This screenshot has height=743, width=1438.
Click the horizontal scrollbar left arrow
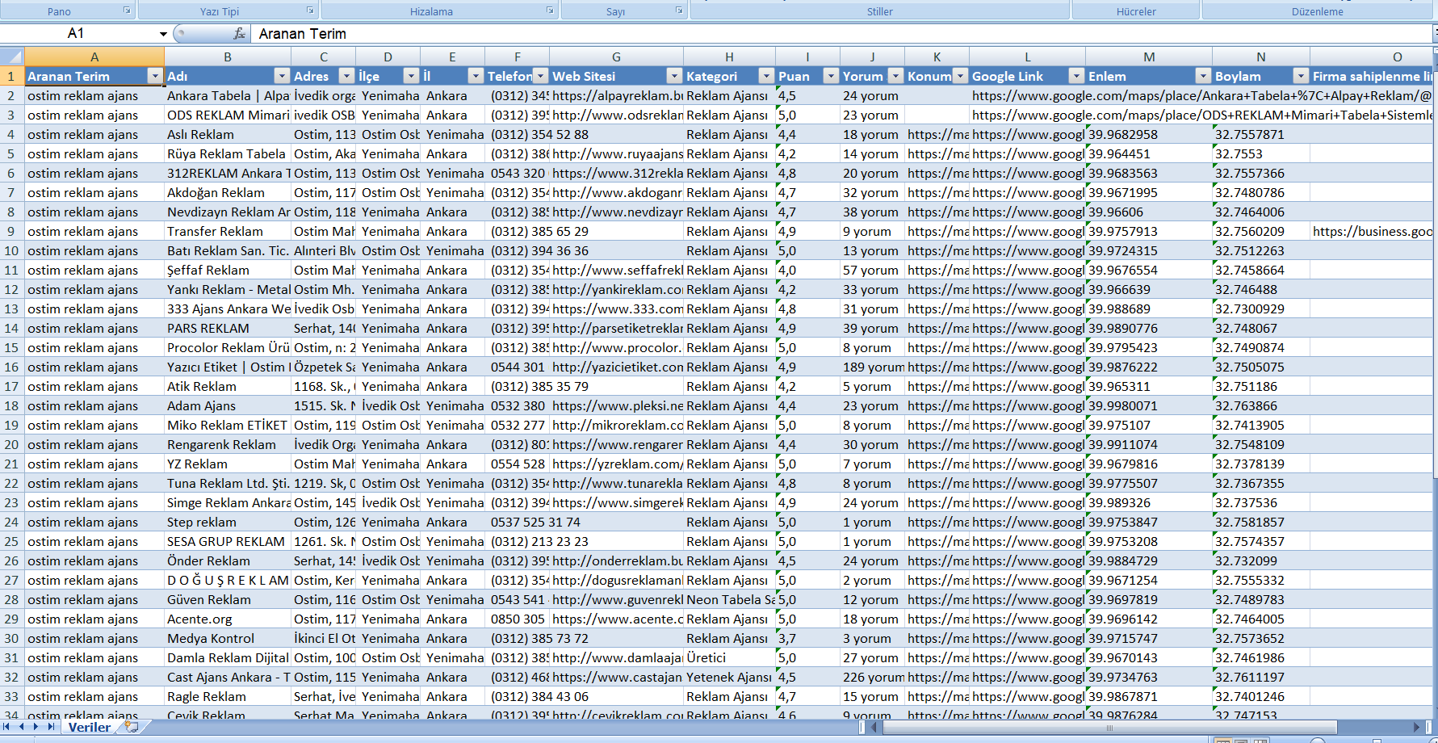874,728
